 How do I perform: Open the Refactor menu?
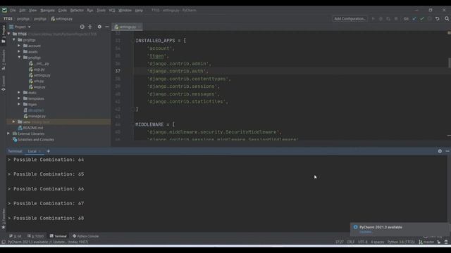click(77, 11)
